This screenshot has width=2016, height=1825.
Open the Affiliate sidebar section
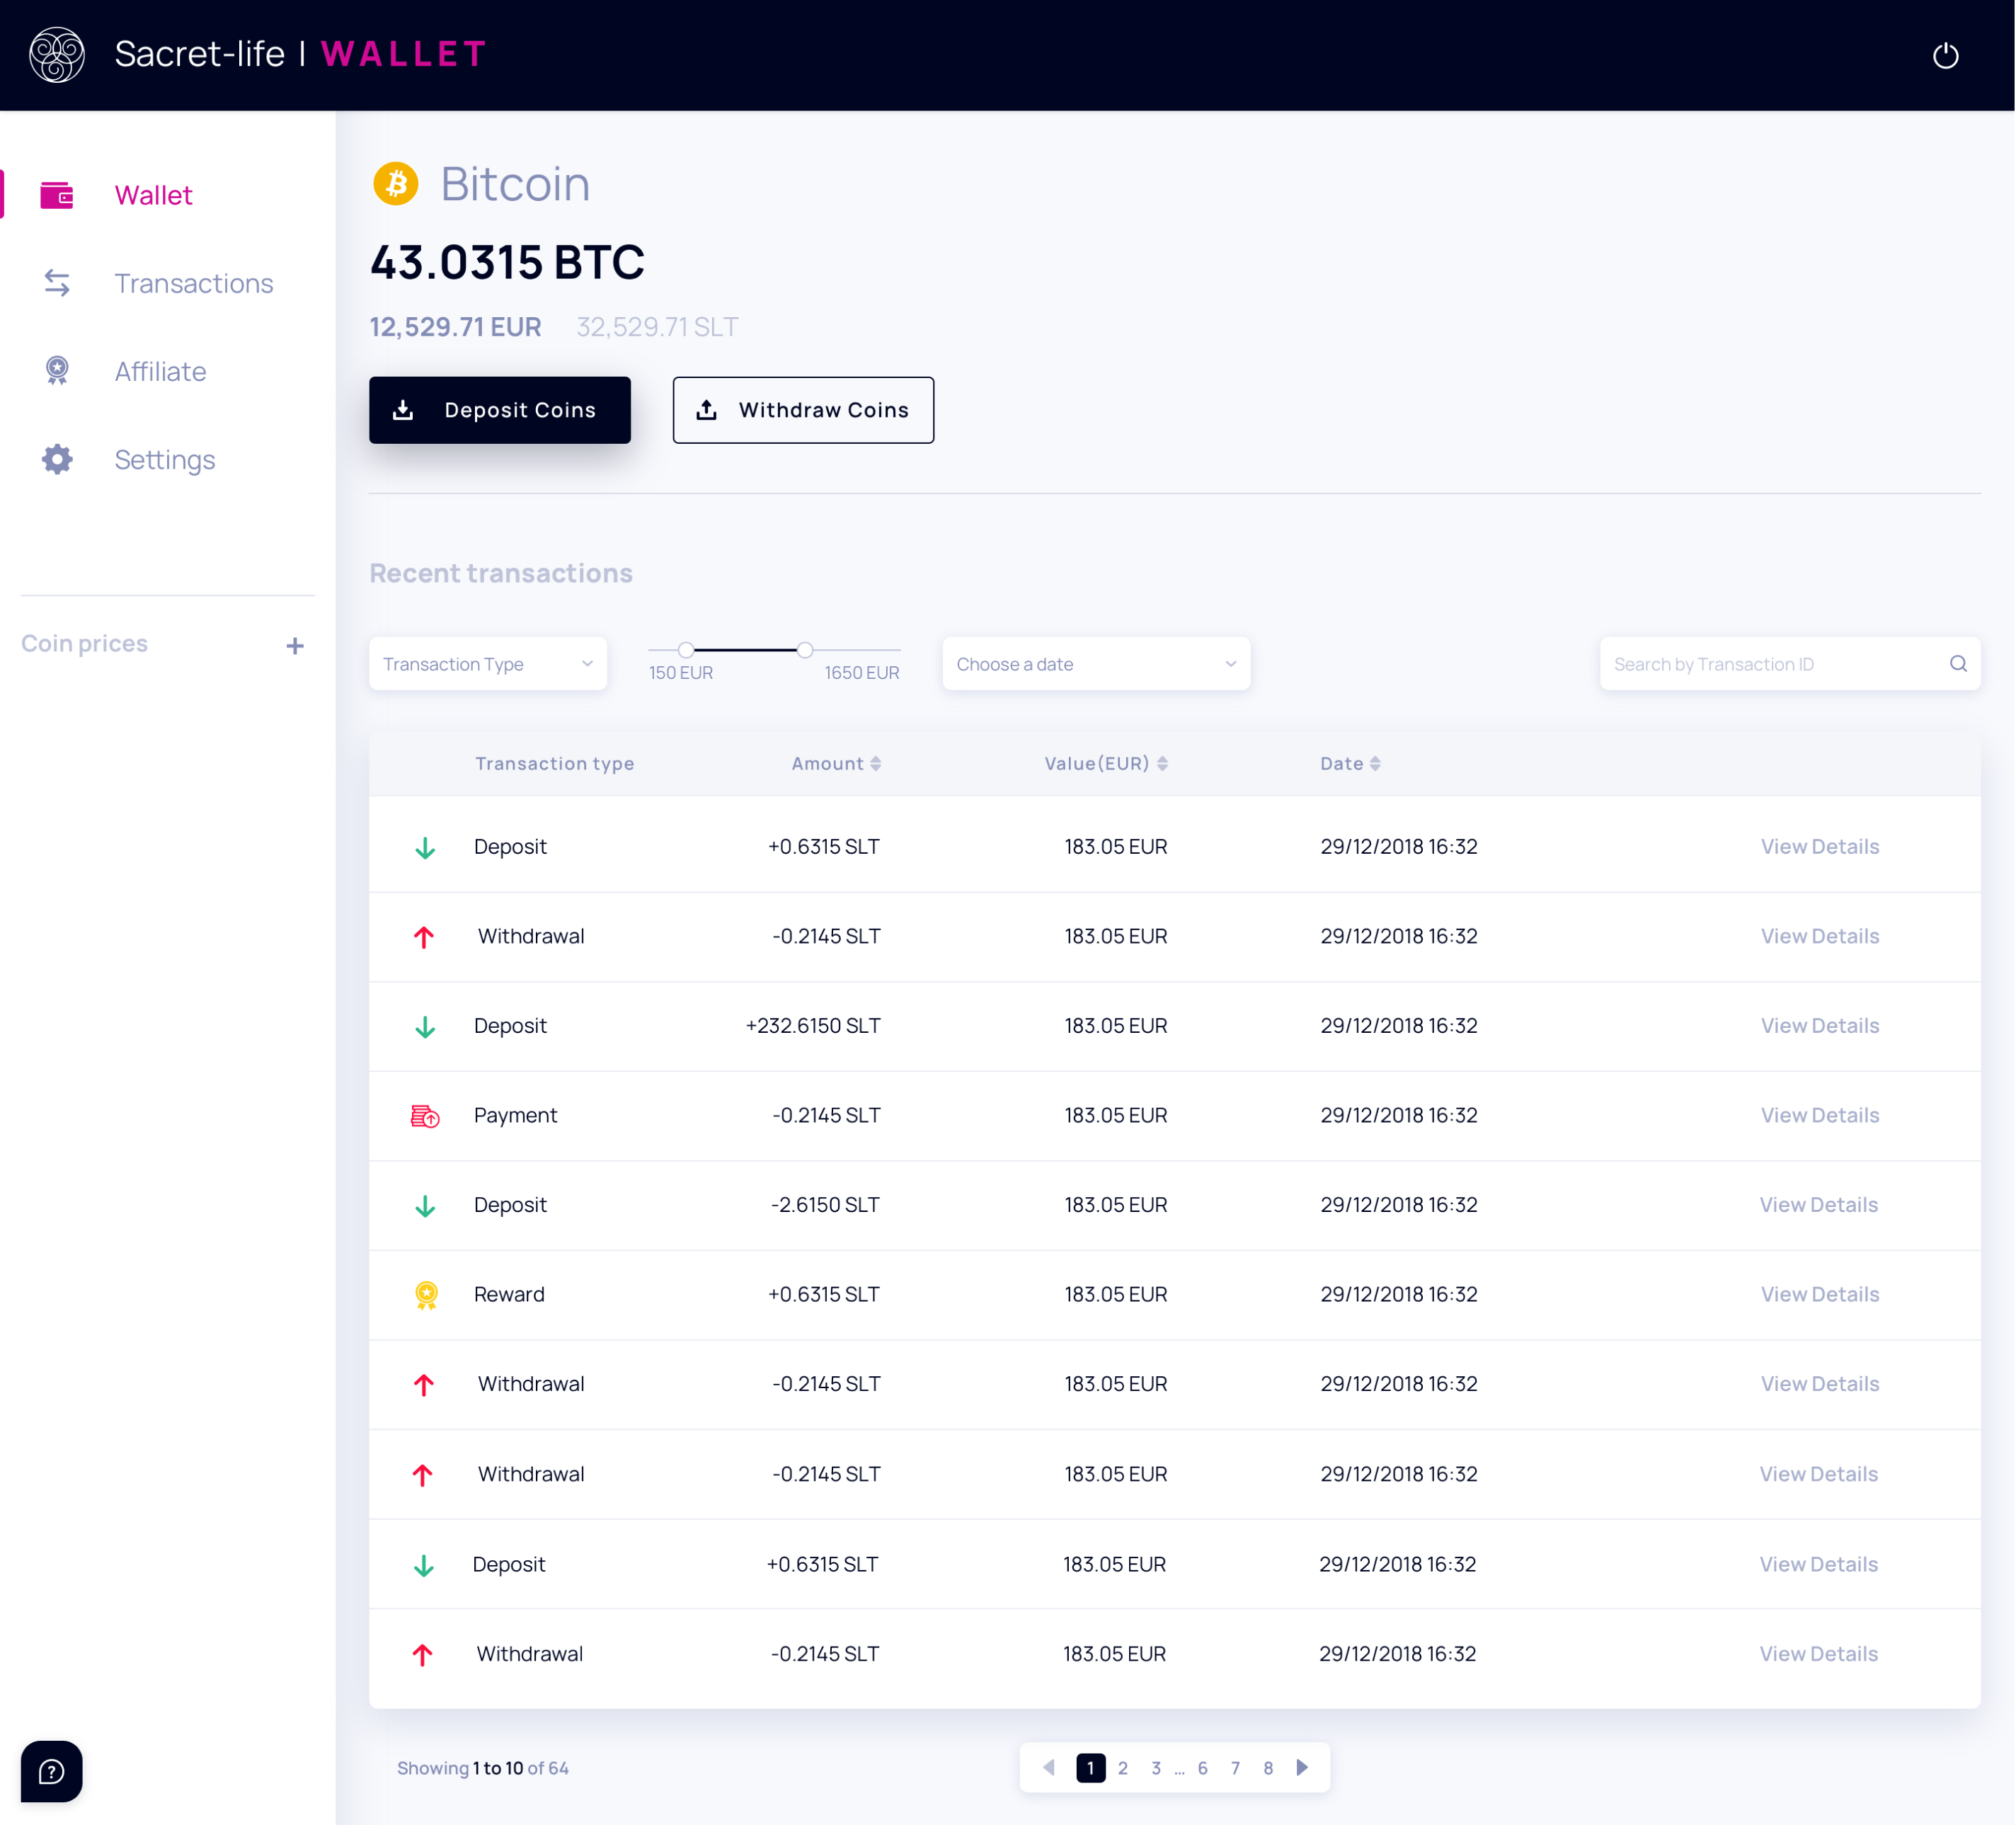click(x=160, y=372)
